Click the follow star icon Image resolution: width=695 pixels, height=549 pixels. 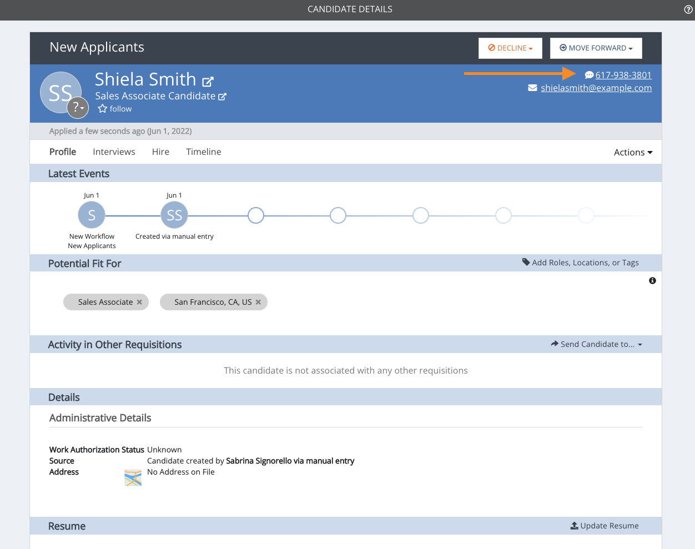coord(103,109)
